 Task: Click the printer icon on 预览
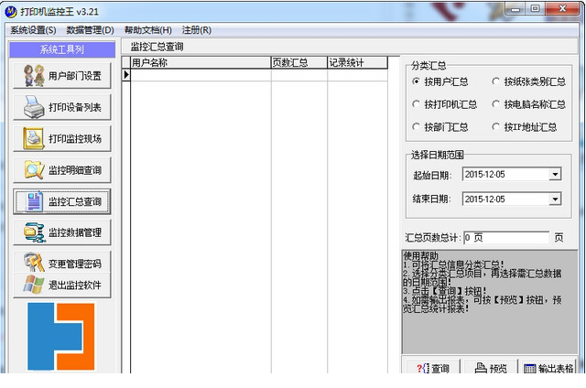tap(481, 368)
